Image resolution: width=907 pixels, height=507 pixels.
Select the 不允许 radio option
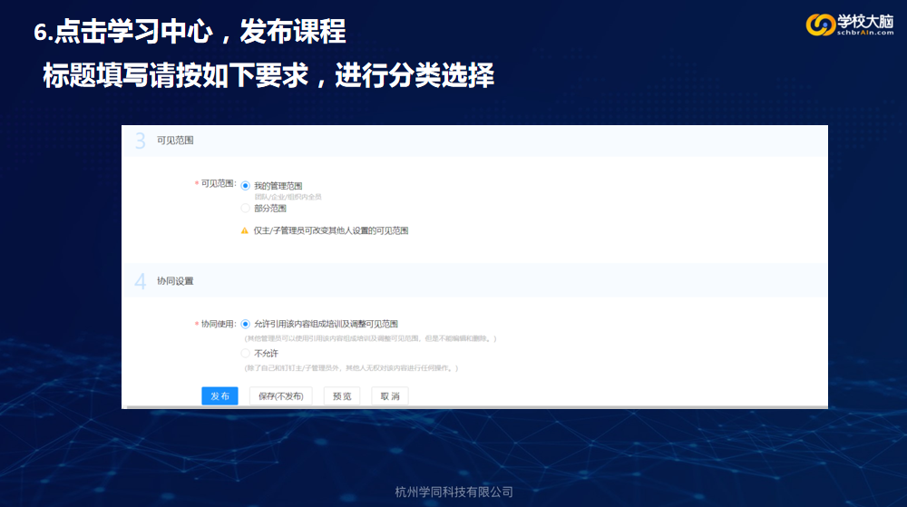[245, 353]
